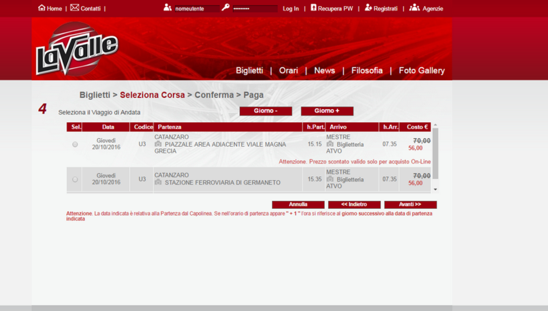The width and height of the screenshot is (548, 311).
Task: Click the Registrati add-user icon
Action: coord(368,8)
